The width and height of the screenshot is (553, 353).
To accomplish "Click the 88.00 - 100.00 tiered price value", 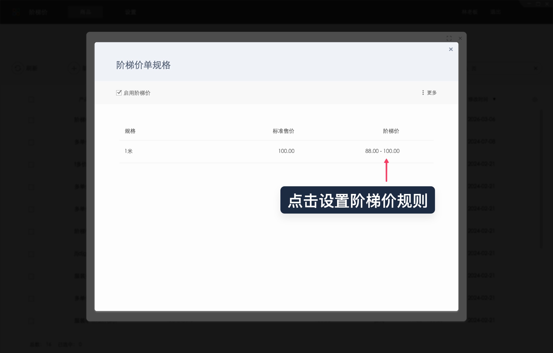I will pos(382,151).
